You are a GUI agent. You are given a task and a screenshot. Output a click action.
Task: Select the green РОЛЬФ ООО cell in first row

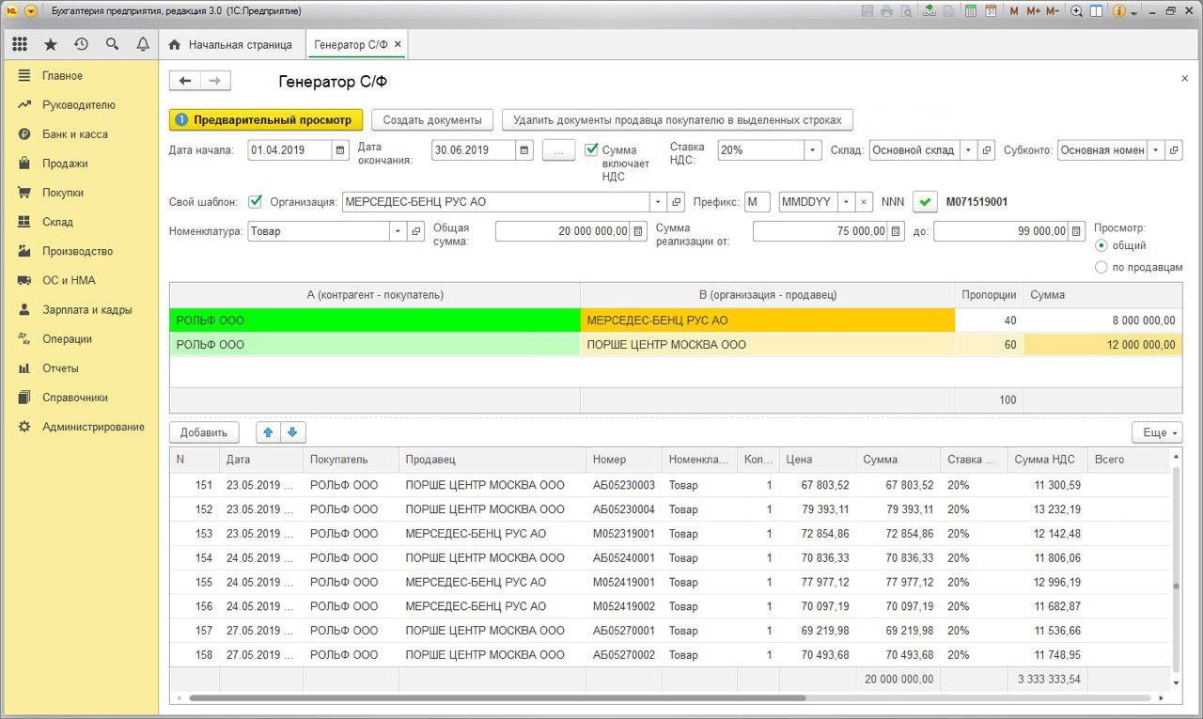pyautogui.click(x=375, y=320)
